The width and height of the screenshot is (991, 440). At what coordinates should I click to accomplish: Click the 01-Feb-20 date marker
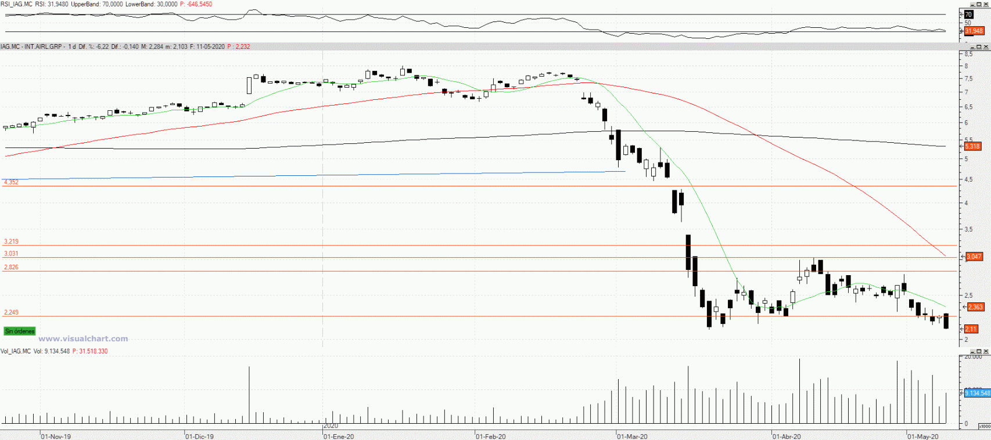491,437
